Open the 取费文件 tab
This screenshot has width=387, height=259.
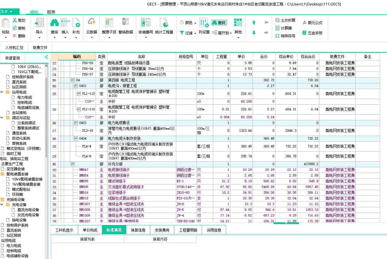click(40, 48)
